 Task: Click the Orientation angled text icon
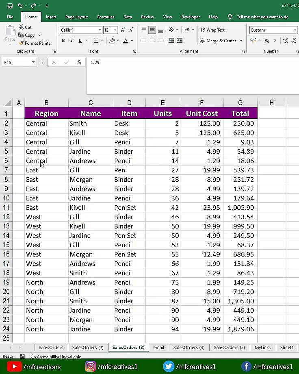pyautogui.click(x=171, y=30)
